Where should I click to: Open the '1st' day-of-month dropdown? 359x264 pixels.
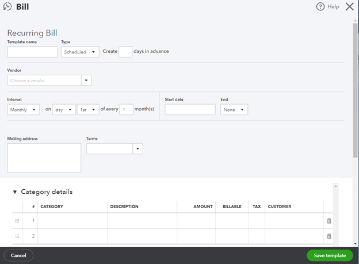tap(88, 109)
